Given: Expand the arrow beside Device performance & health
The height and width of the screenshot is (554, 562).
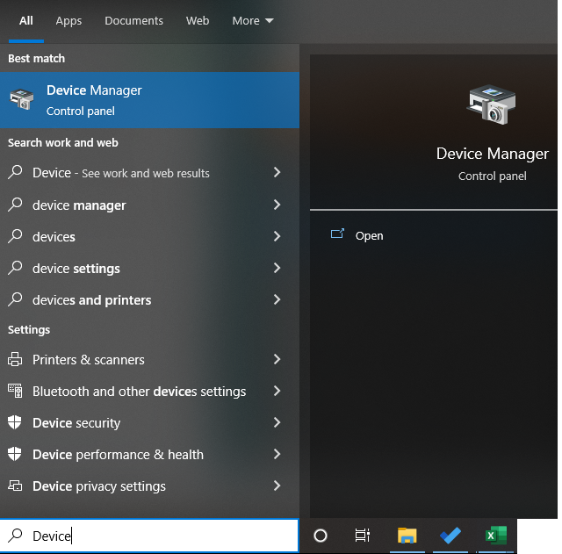Looking at the screenshot, I should pos(277,455).
